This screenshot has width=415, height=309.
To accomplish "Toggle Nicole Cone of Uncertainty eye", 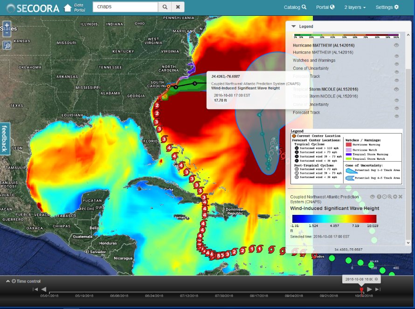I will point(396,108).
